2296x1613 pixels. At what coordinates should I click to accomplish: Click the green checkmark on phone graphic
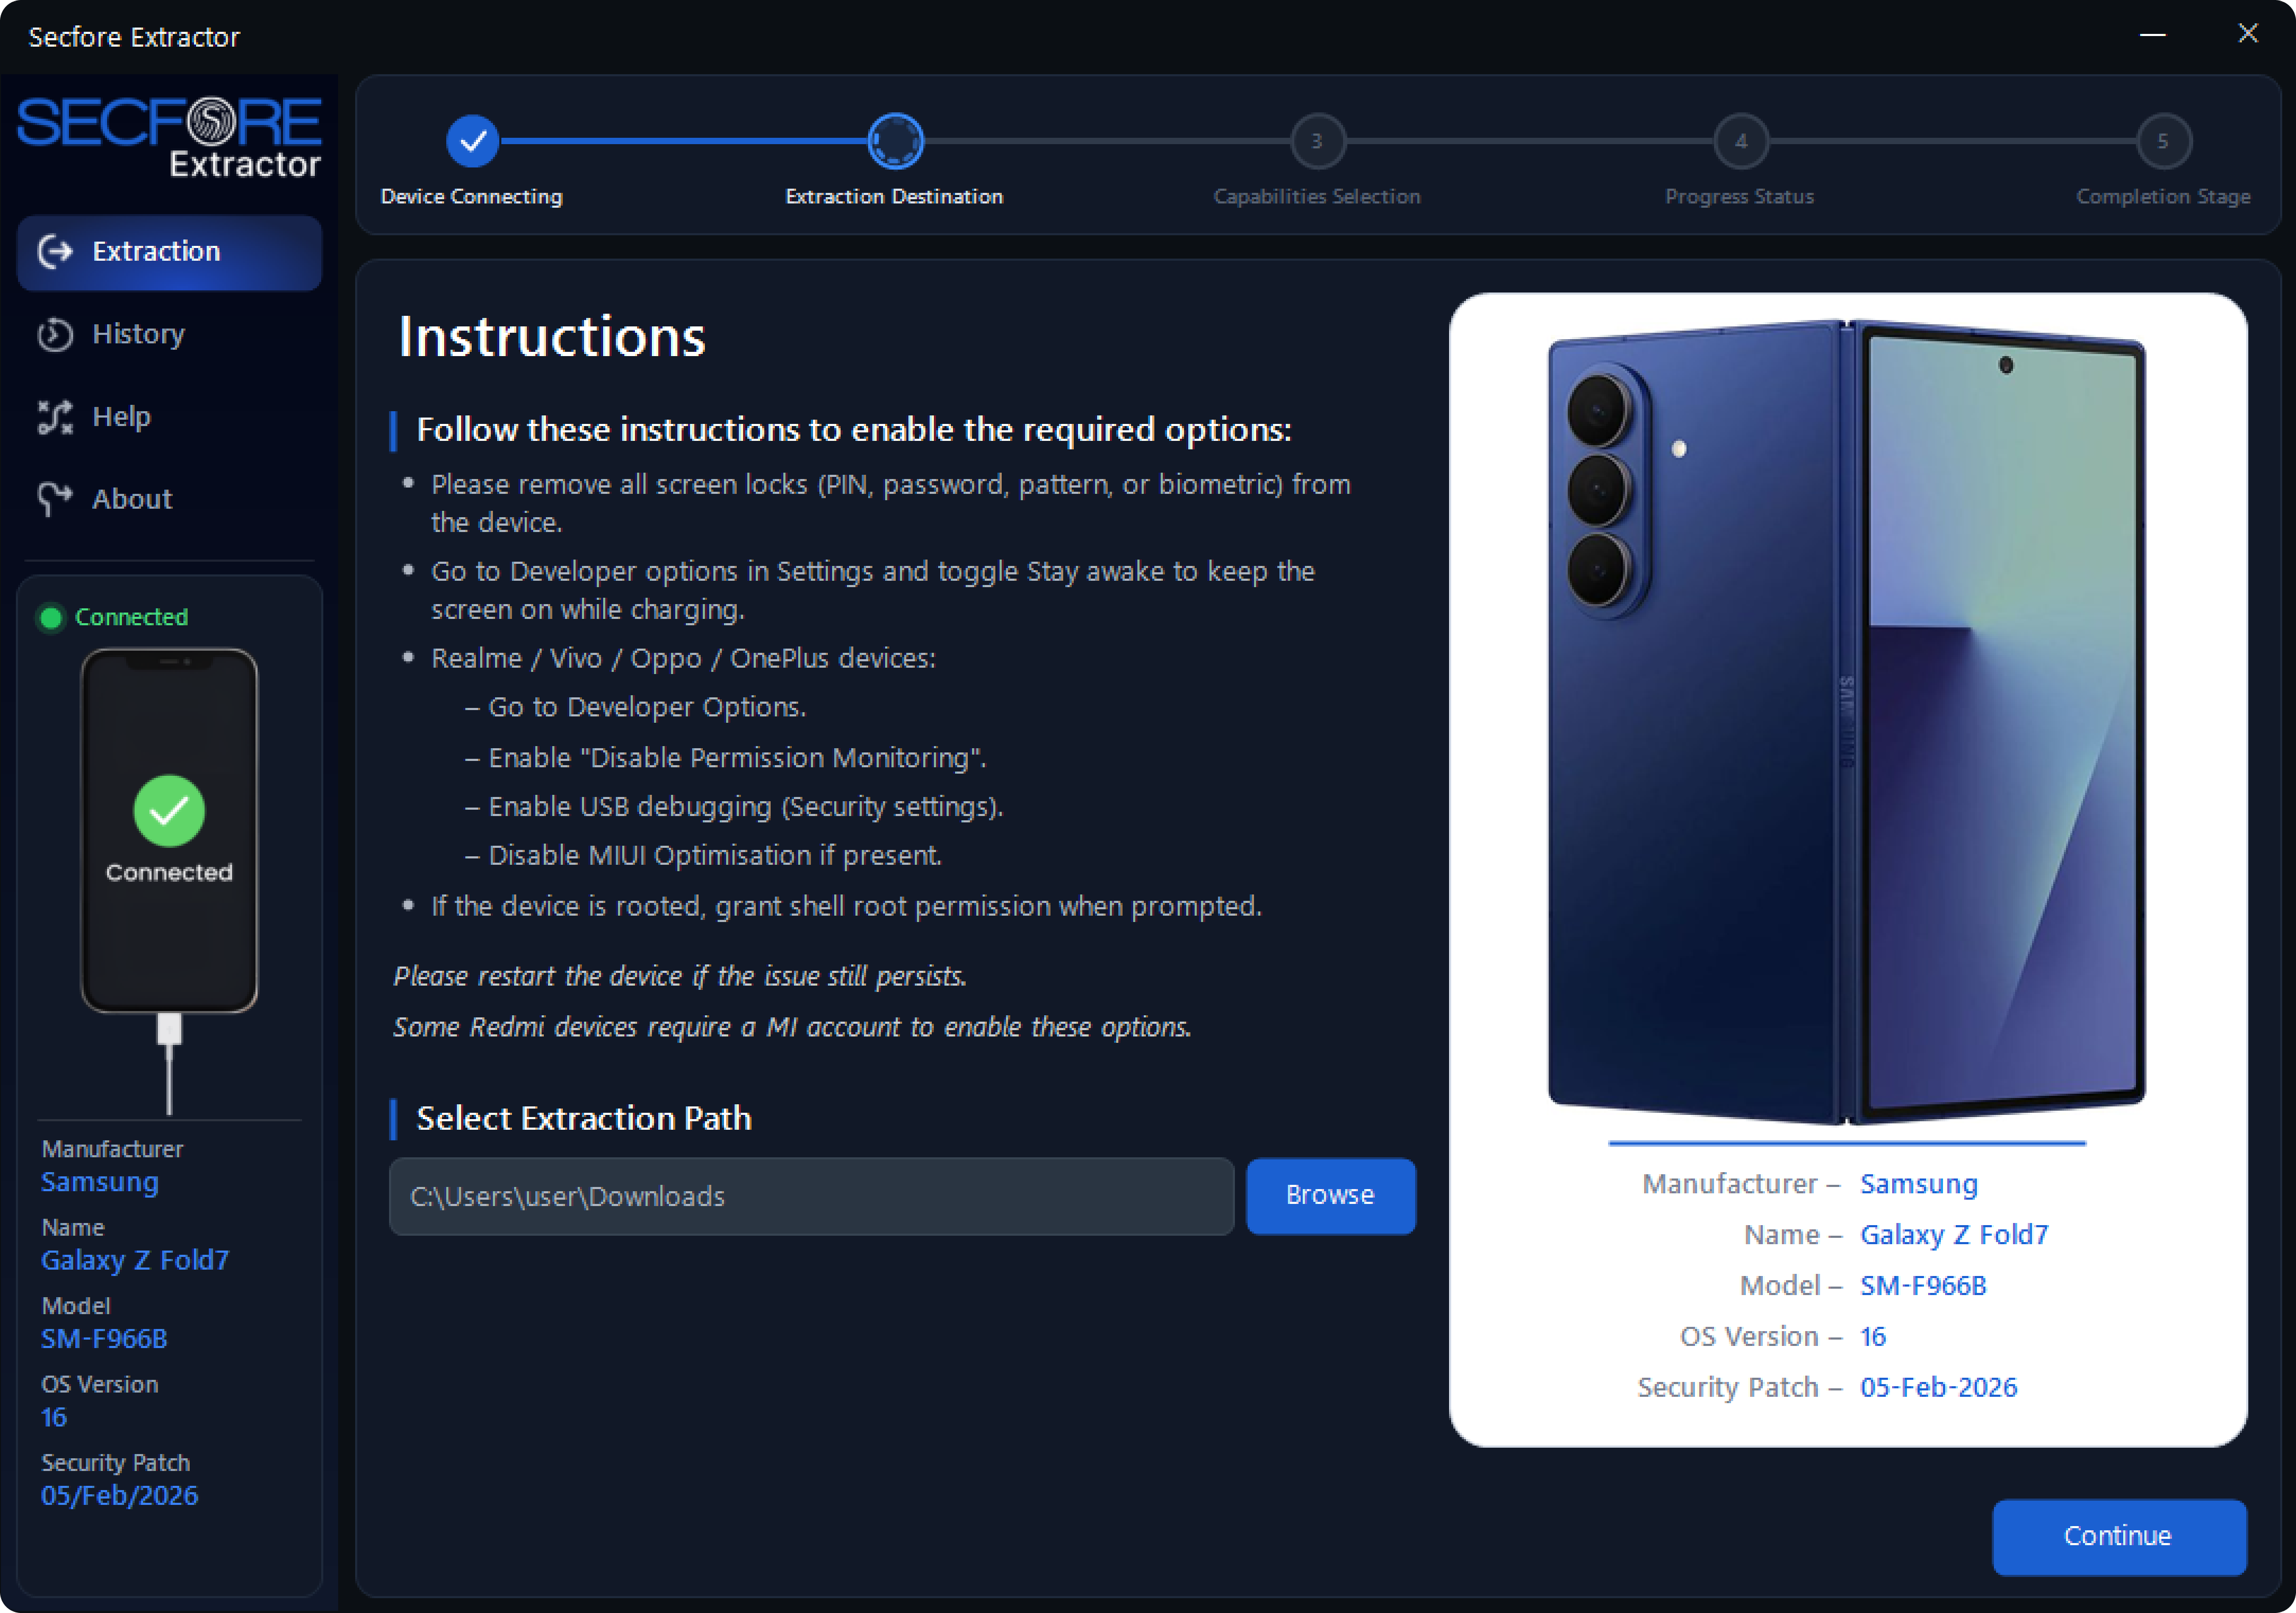click(x=169, y=811)
